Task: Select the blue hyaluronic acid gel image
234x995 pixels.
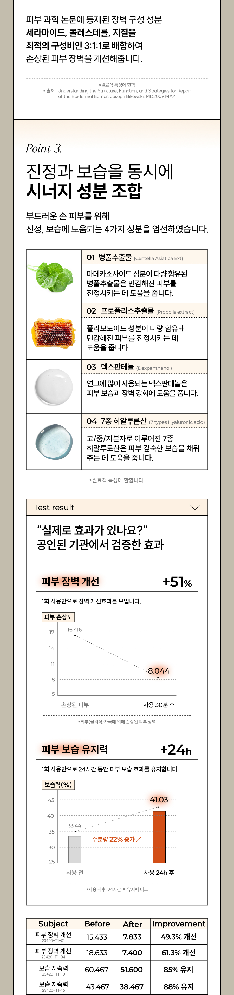Action: click(x=54, y=441)
